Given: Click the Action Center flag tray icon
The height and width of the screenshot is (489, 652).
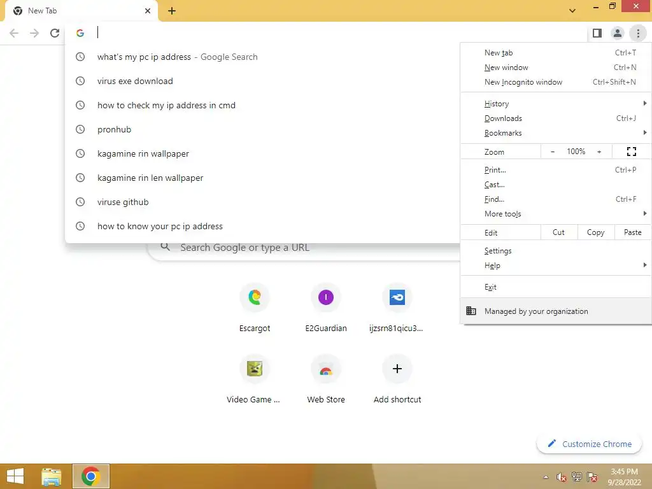Looking at the screenshot, I should pyautogui.click(x=592, y=476).
